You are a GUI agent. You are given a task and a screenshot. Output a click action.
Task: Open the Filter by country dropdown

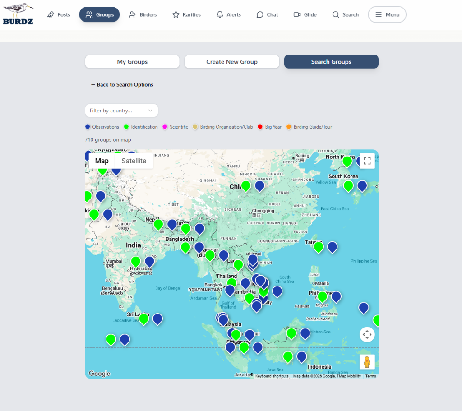point(121,111)
